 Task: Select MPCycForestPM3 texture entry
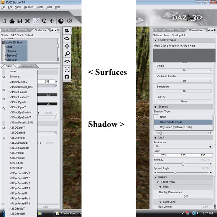pos(20,173)
